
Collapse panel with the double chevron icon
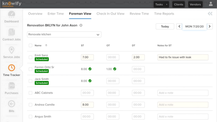(210, 14)
